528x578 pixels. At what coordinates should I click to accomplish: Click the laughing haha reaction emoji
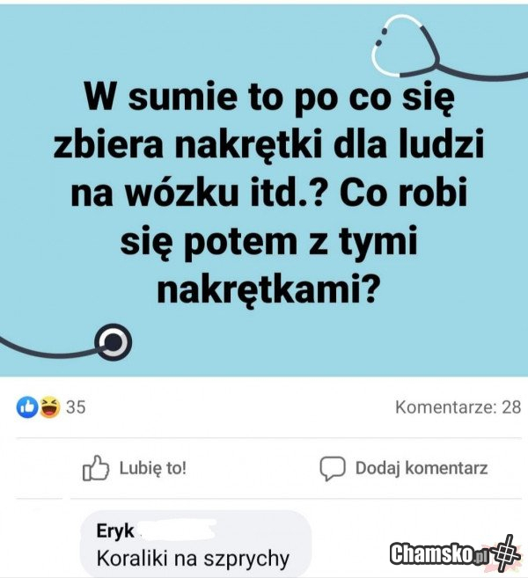(x=50, y=407)
